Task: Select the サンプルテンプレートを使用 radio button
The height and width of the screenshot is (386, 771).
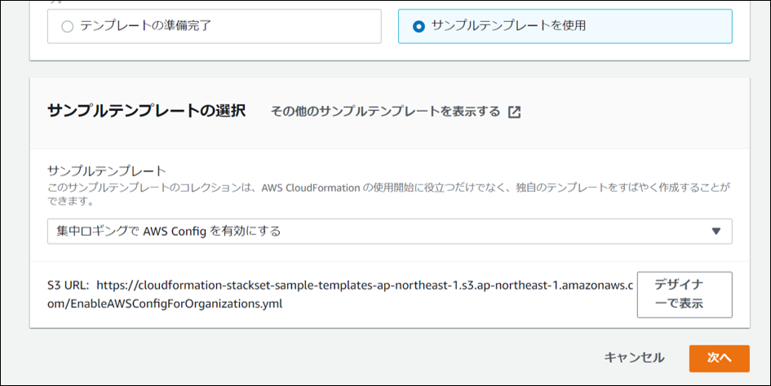Action: (419, 26)
